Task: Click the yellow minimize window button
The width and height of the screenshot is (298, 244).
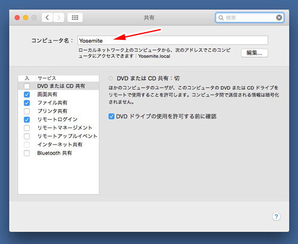Action: click(26, 18)
